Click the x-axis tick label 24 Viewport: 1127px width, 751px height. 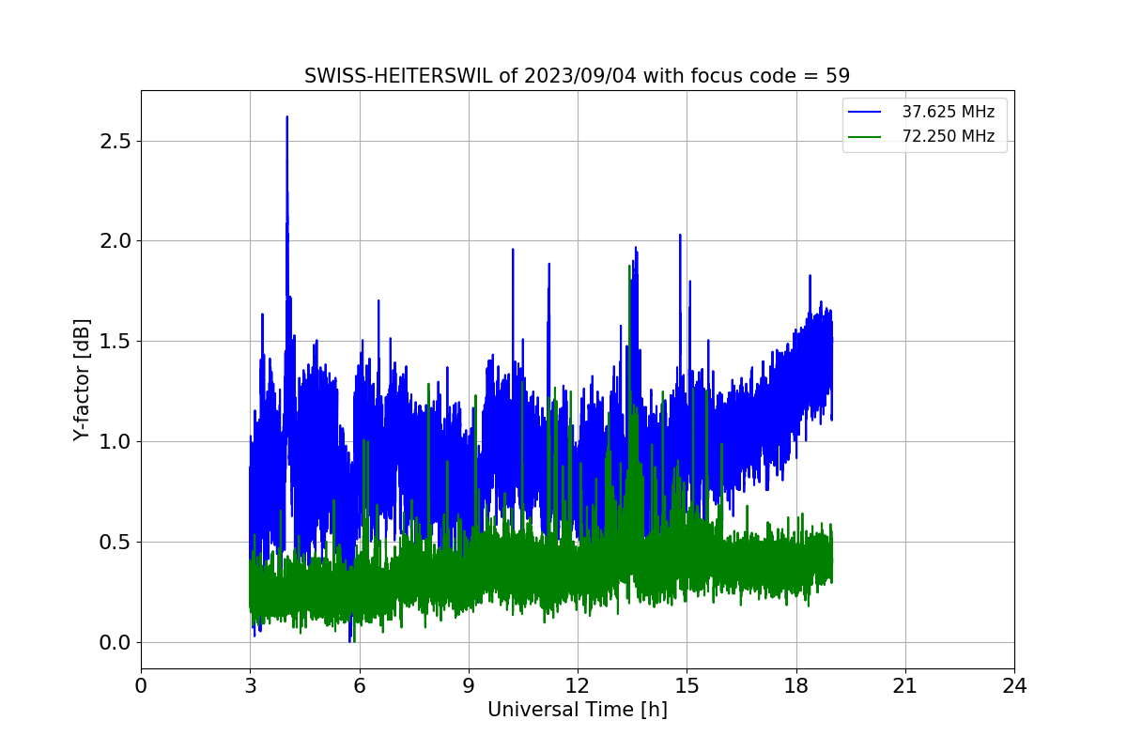[x=1014, y=686]
